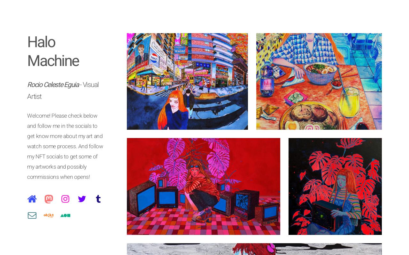
Task: Go to the purple Twitter bird icon
Action: pyautogui.click(x=82, y=199)
